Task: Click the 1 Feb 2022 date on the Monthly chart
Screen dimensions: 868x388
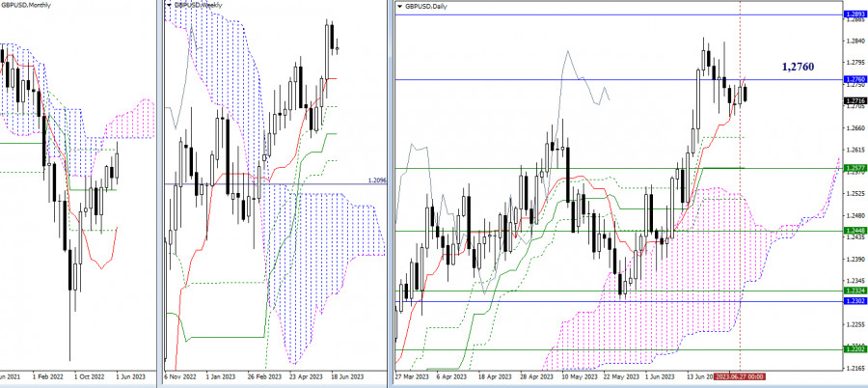Action: coord(45,375)
